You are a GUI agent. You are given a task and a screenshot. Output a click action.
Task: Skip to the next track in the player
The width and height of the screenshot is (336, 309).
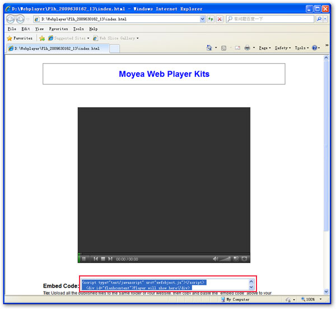click(x=110, y=259)
